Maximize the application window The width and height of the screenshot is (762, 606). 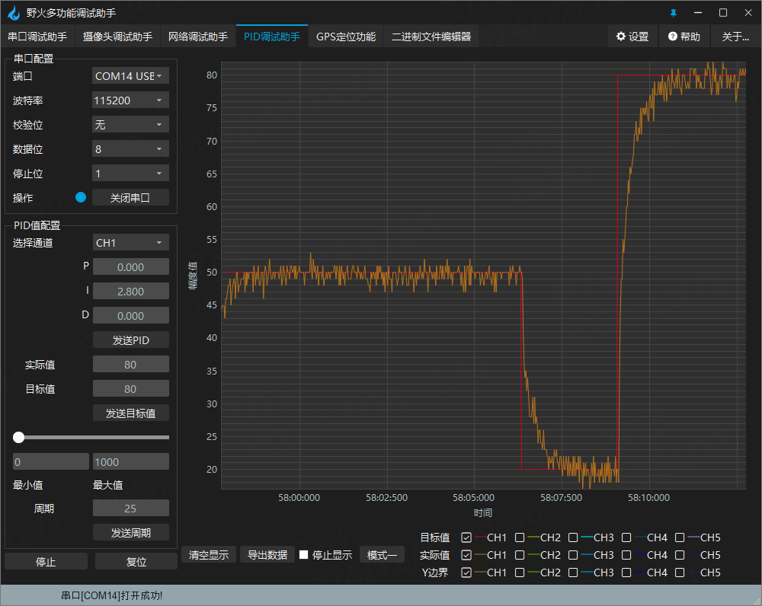[723, 13]
